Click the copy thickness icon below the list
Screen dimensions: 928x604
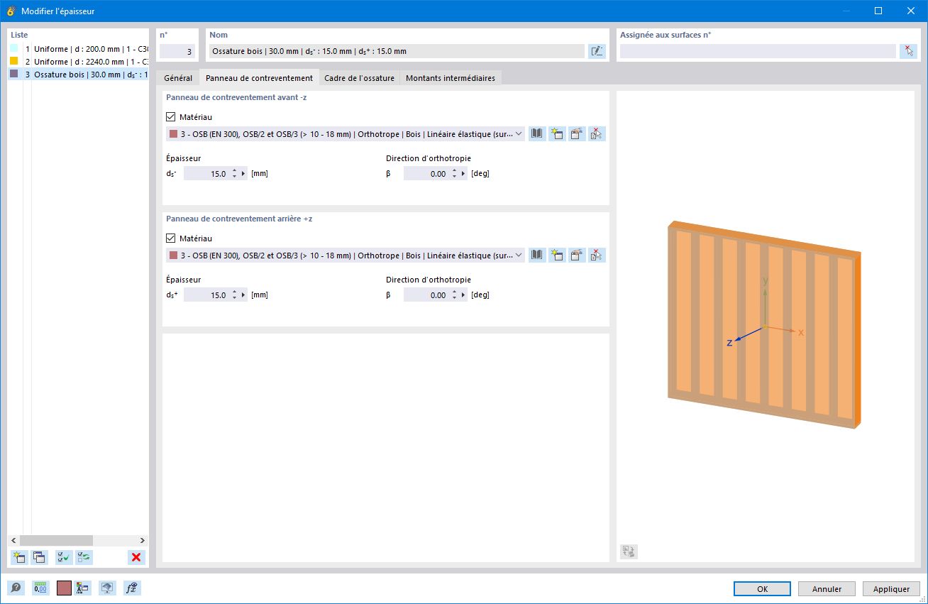coord(40,557)
